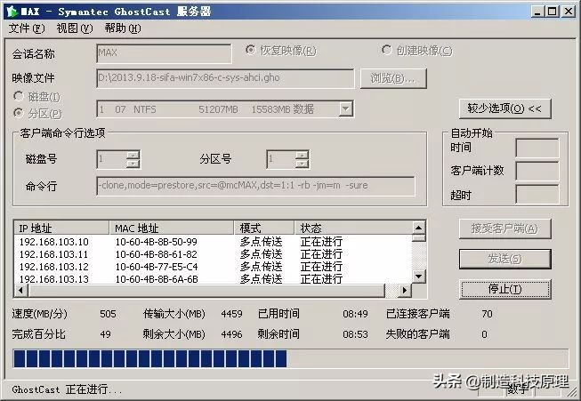Select the 磁盘(I) radio button
This screenshot has width=581, height=401.
(x=19, y=96)
